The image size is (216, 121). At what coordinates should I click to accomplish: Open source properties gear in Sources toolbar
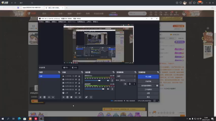coord(71,97)
